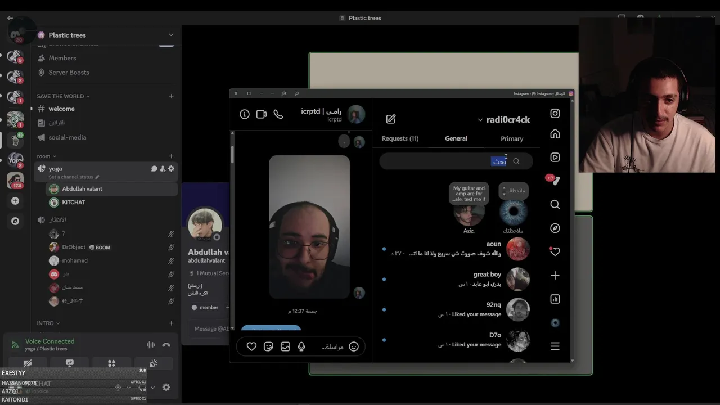Open the video message thumbnail in chat

[309, 227]
